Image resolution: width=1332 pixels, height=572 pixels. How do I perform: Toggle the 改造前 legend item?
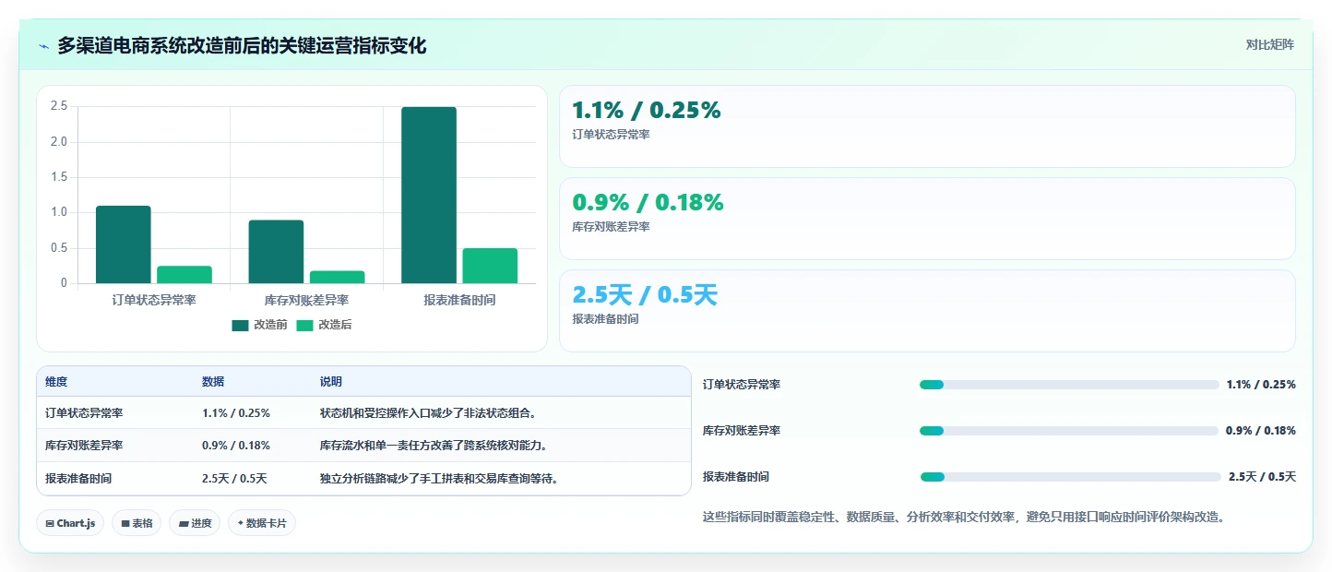[260, 325]
